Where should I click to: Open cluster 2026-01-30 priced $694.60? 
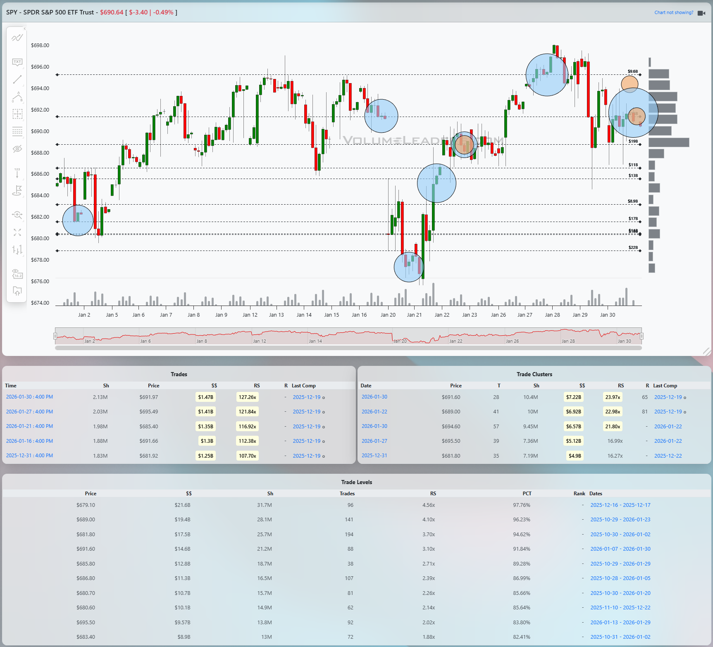374,426
